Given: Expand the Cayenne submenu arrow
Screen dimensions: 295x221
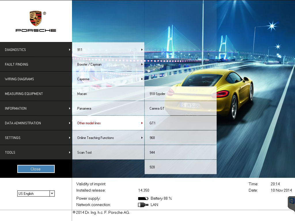Looking at the screenshot, I should coord(142,79).
